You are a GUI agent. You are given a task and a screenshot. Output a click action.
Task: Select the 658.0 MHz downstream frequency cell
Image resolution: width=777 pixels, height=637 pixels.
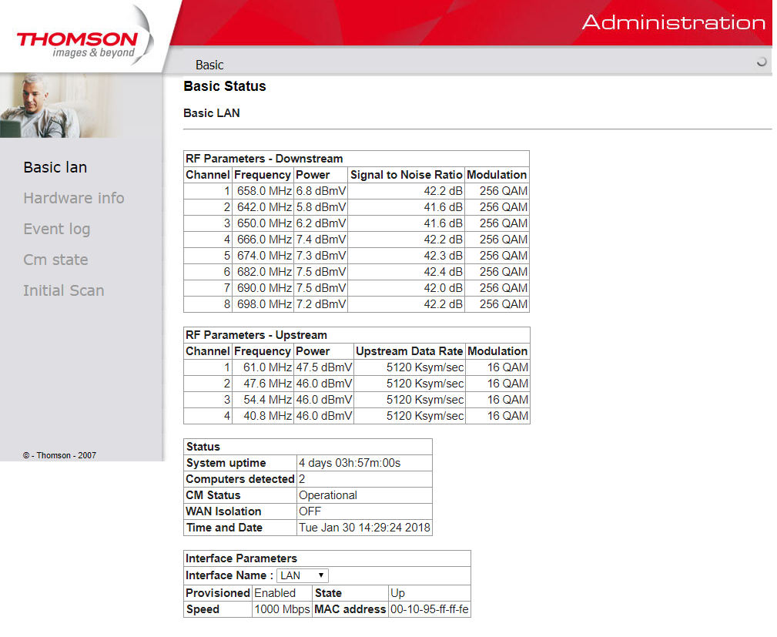[263, 191]
